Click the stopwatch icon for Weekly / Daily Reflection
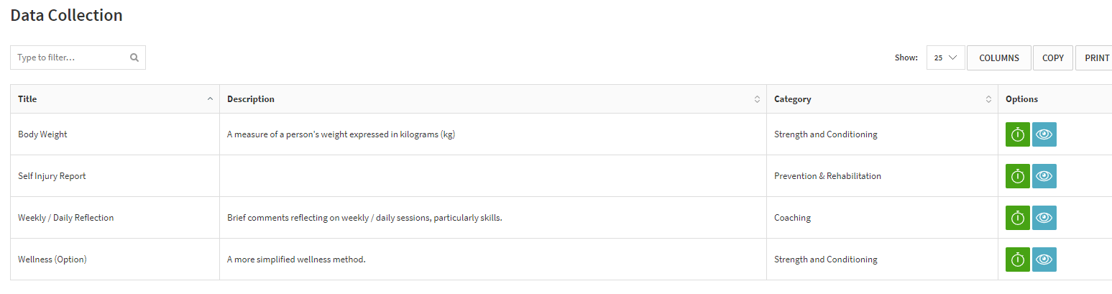 coord(1018,218)
